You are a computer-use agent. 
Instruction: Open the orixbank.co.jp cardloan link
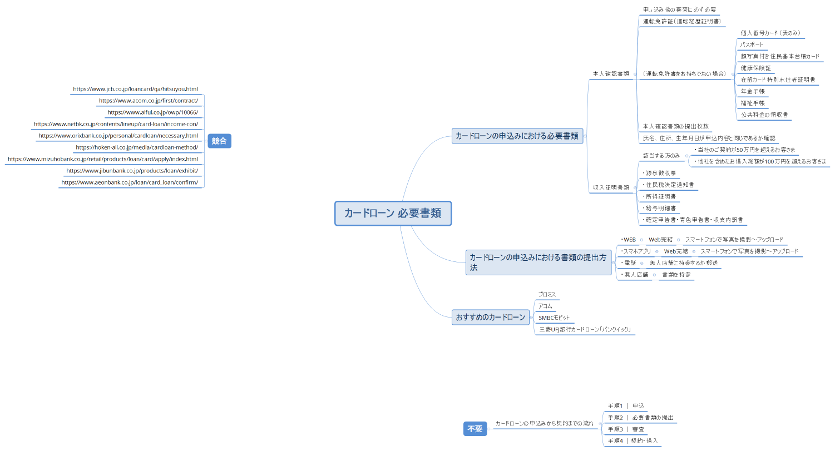(118, 136)
